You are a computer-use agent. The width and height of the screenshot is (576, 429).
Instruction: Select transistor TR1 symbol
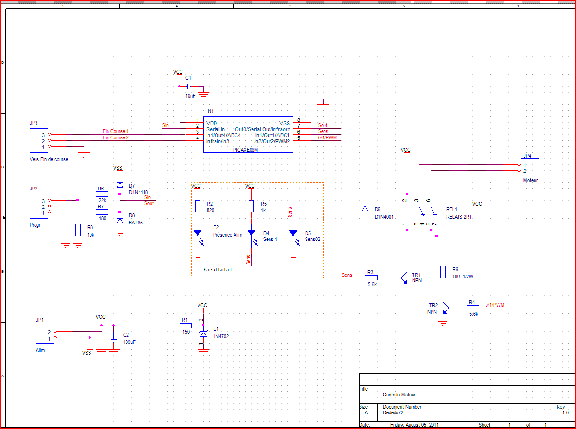coord(404,278)
